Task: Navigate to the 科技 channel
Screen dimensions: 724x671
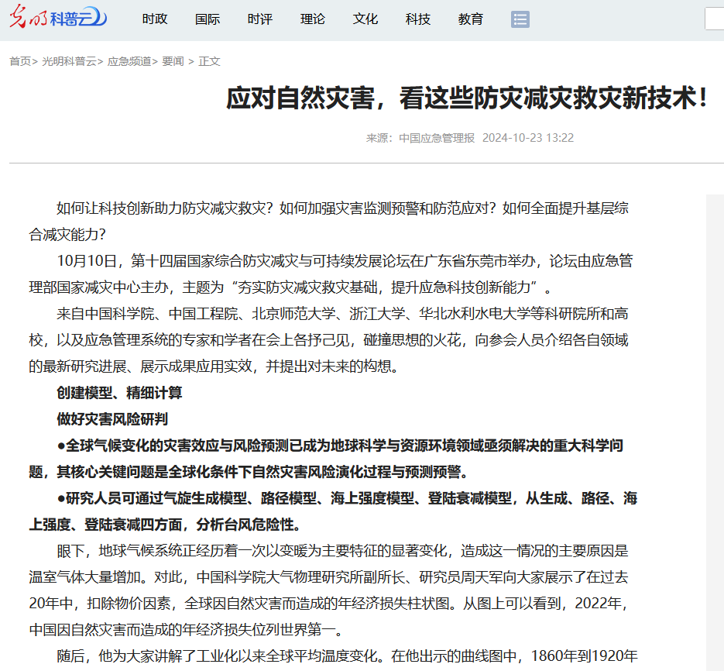Action: (x=418, y=19)
